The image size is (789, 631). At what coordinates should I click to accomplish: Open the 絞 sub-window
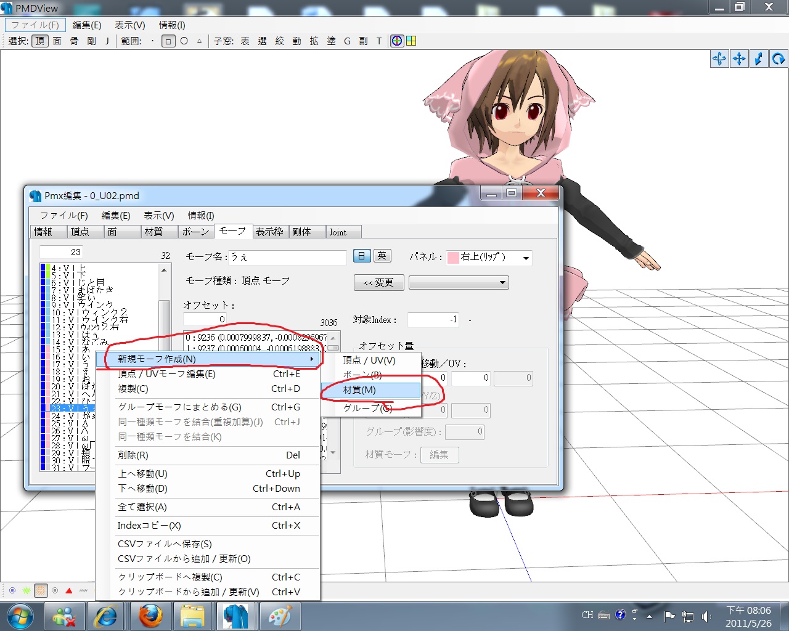[279, 41]
